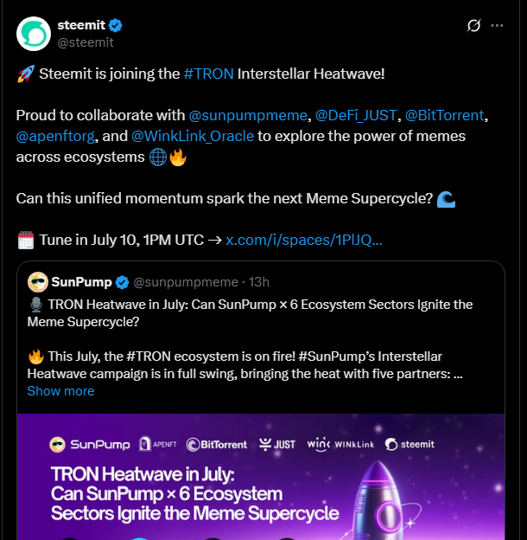Click the 13h timestamp on quoted post
The image size is (527, 540).
(258, 282)
